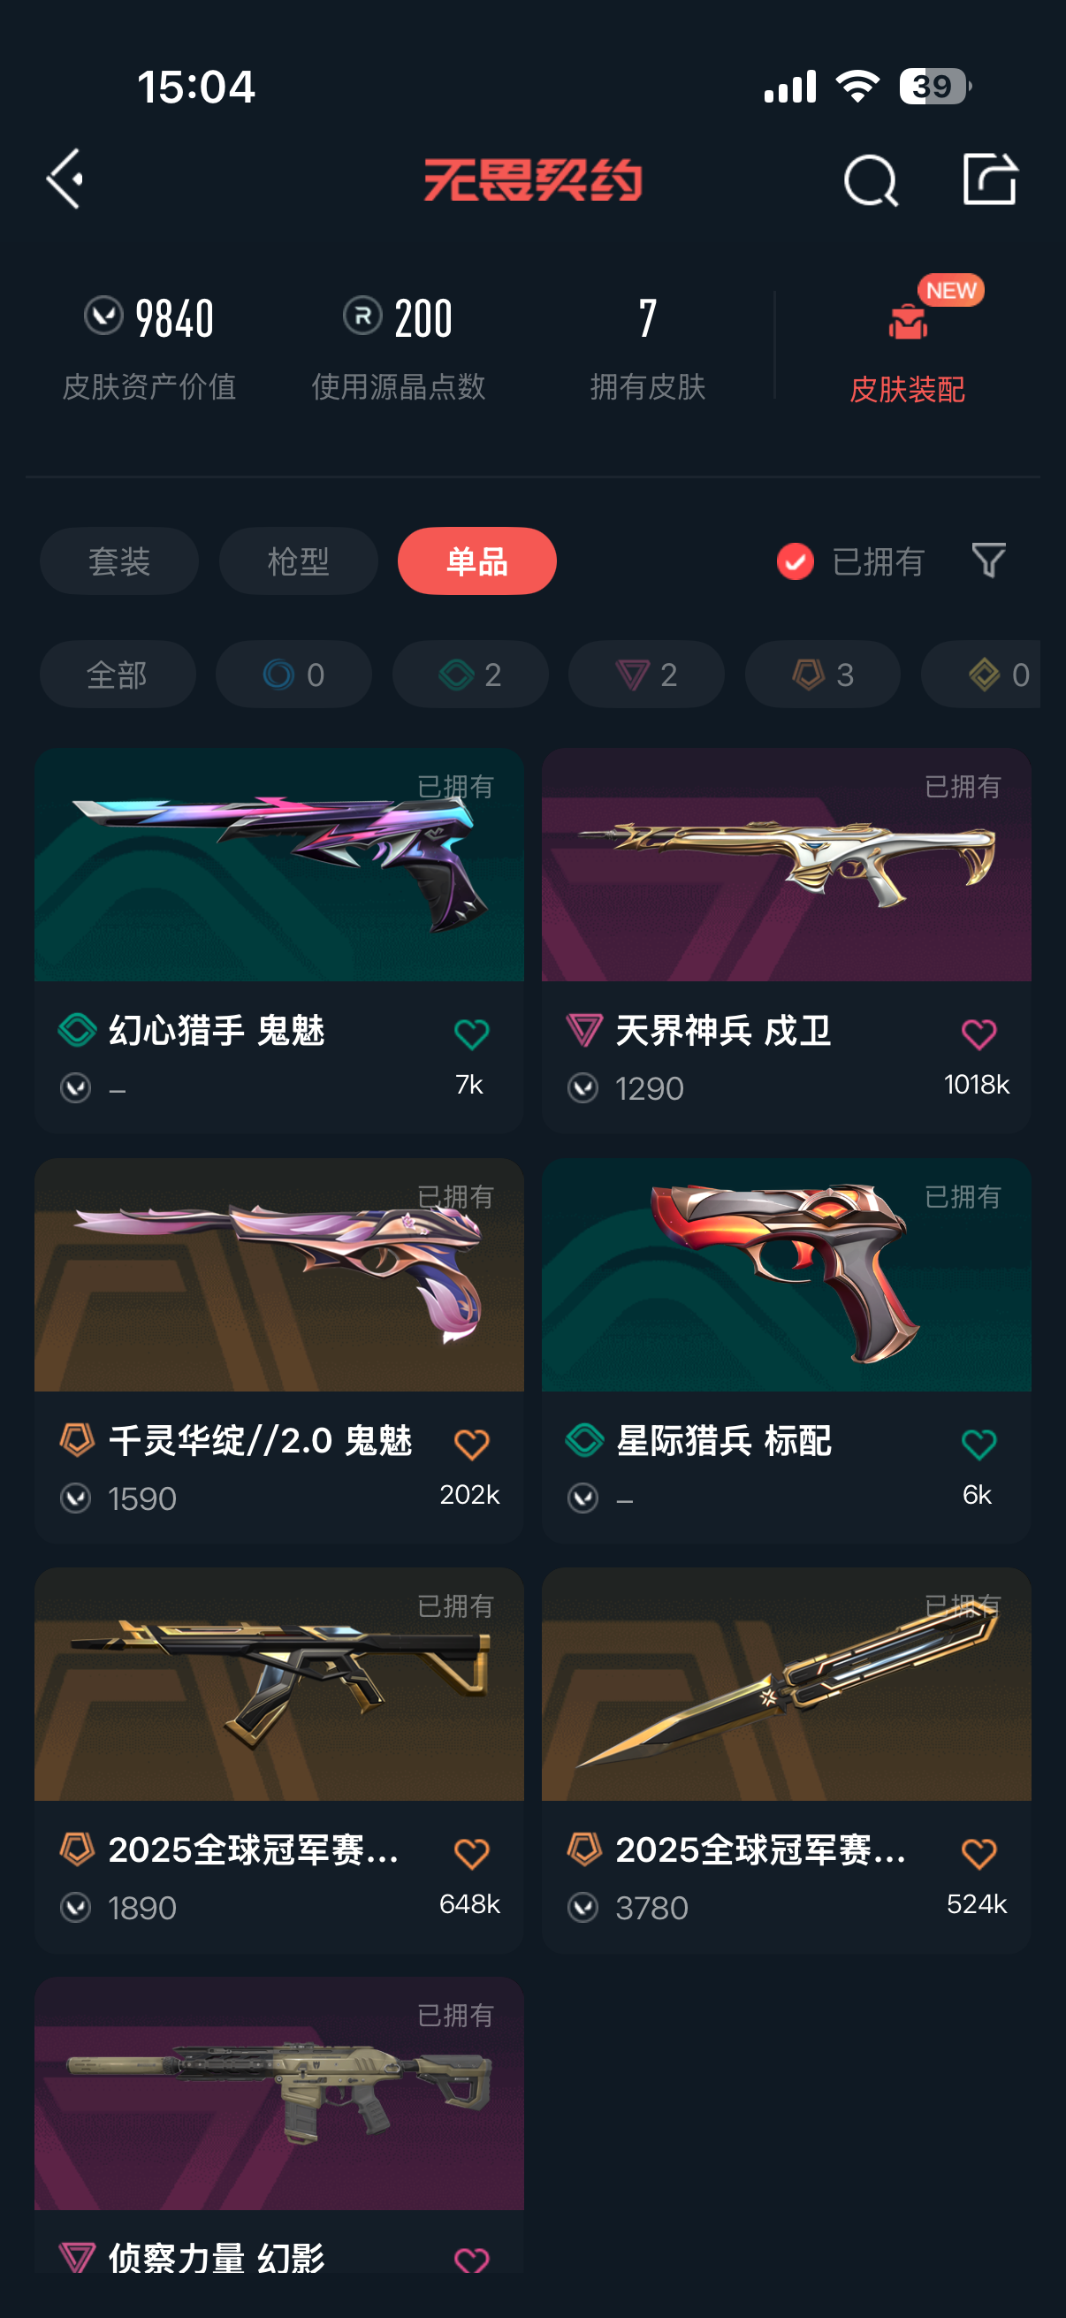Favorite 幻心猎手 鬼魅 with heart icon
1066x2318 pixels.
click(x=471, y=1033)
